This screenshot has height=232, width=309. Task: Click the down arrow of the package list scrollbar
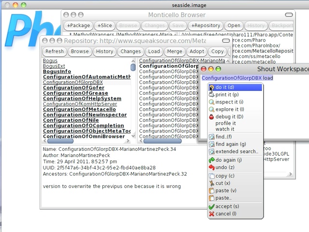click(133, 136)
